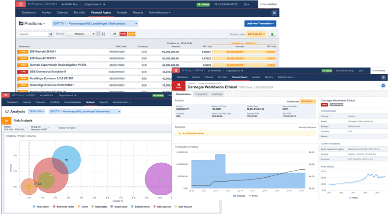Enable Animation checkbox in Risk Analysis

tap(57, 128)
